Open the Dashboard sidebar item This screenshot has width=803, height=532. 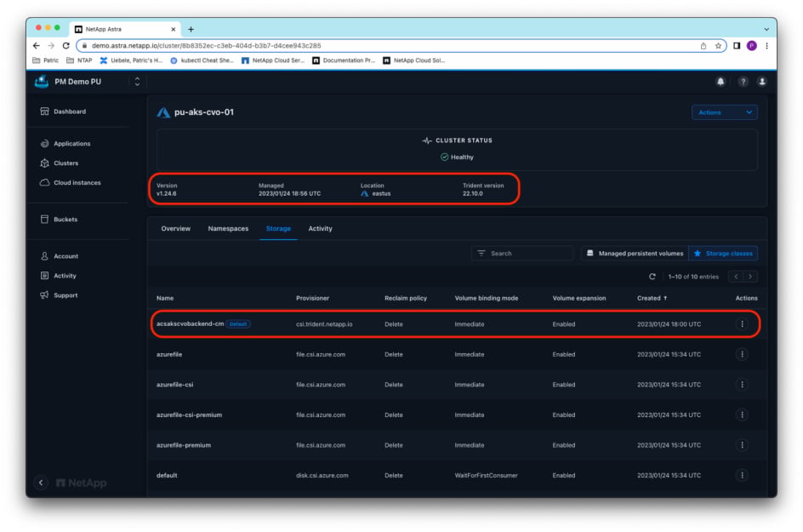click(x=62, y=112)
